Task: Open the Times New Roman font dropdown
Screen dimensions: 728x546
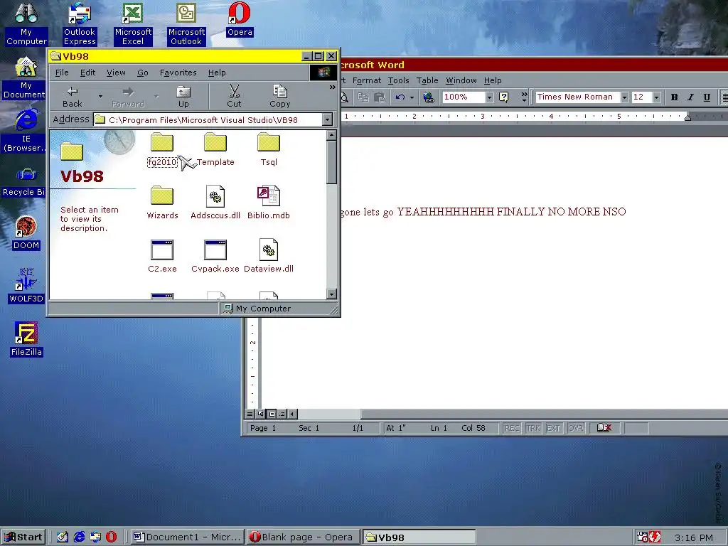Action: point(624,97)
